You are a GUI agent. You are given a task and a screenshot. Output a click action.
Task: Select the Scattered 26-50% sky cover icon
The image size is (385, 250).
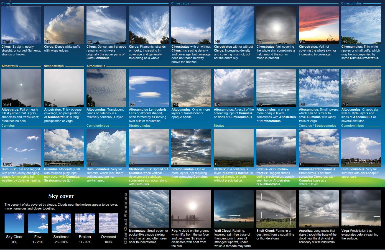point(61,223)
